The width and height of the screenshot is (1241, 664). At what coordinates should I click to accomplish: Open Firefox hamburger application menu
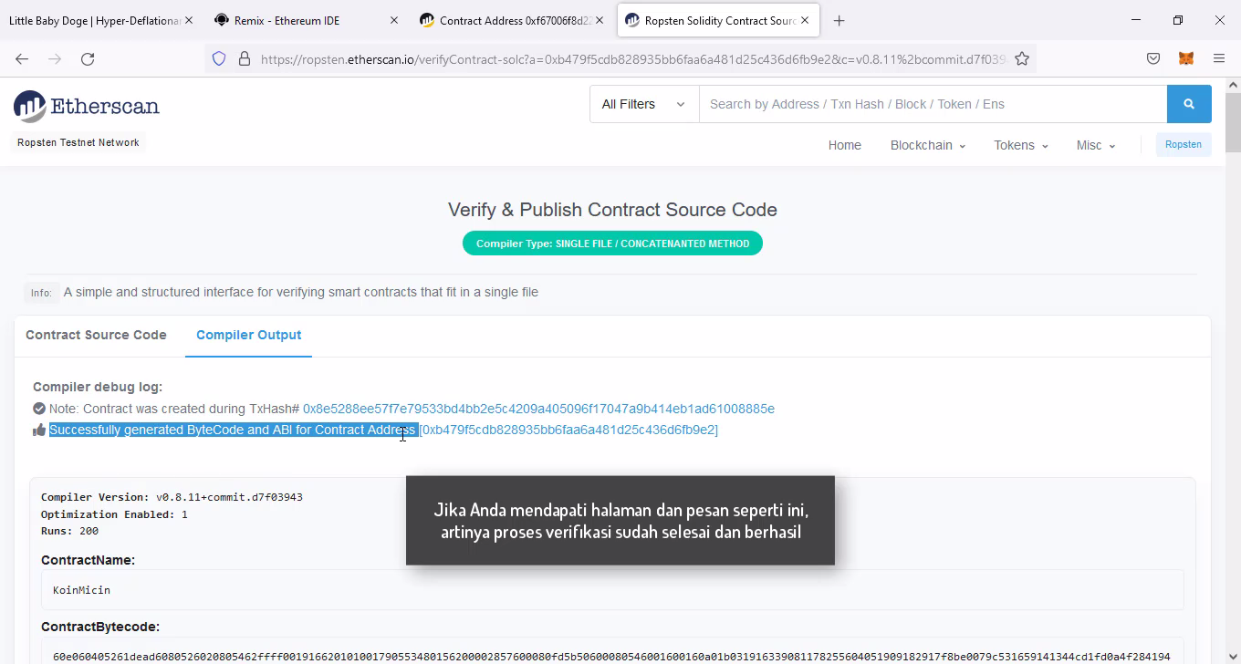(x=1219, y=58)
